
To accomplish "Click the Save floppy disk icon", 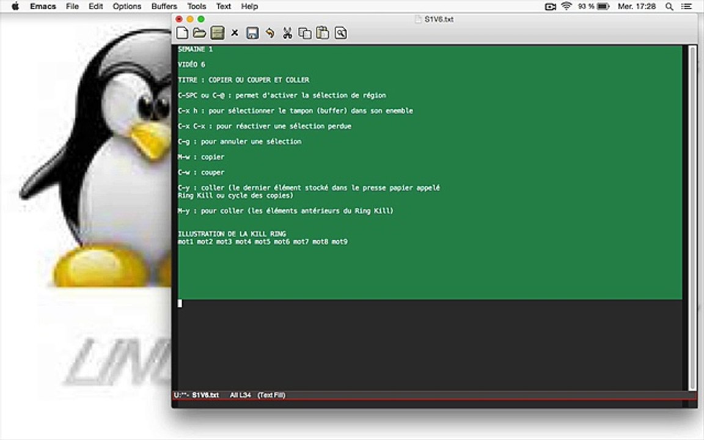I will [252, 33].
